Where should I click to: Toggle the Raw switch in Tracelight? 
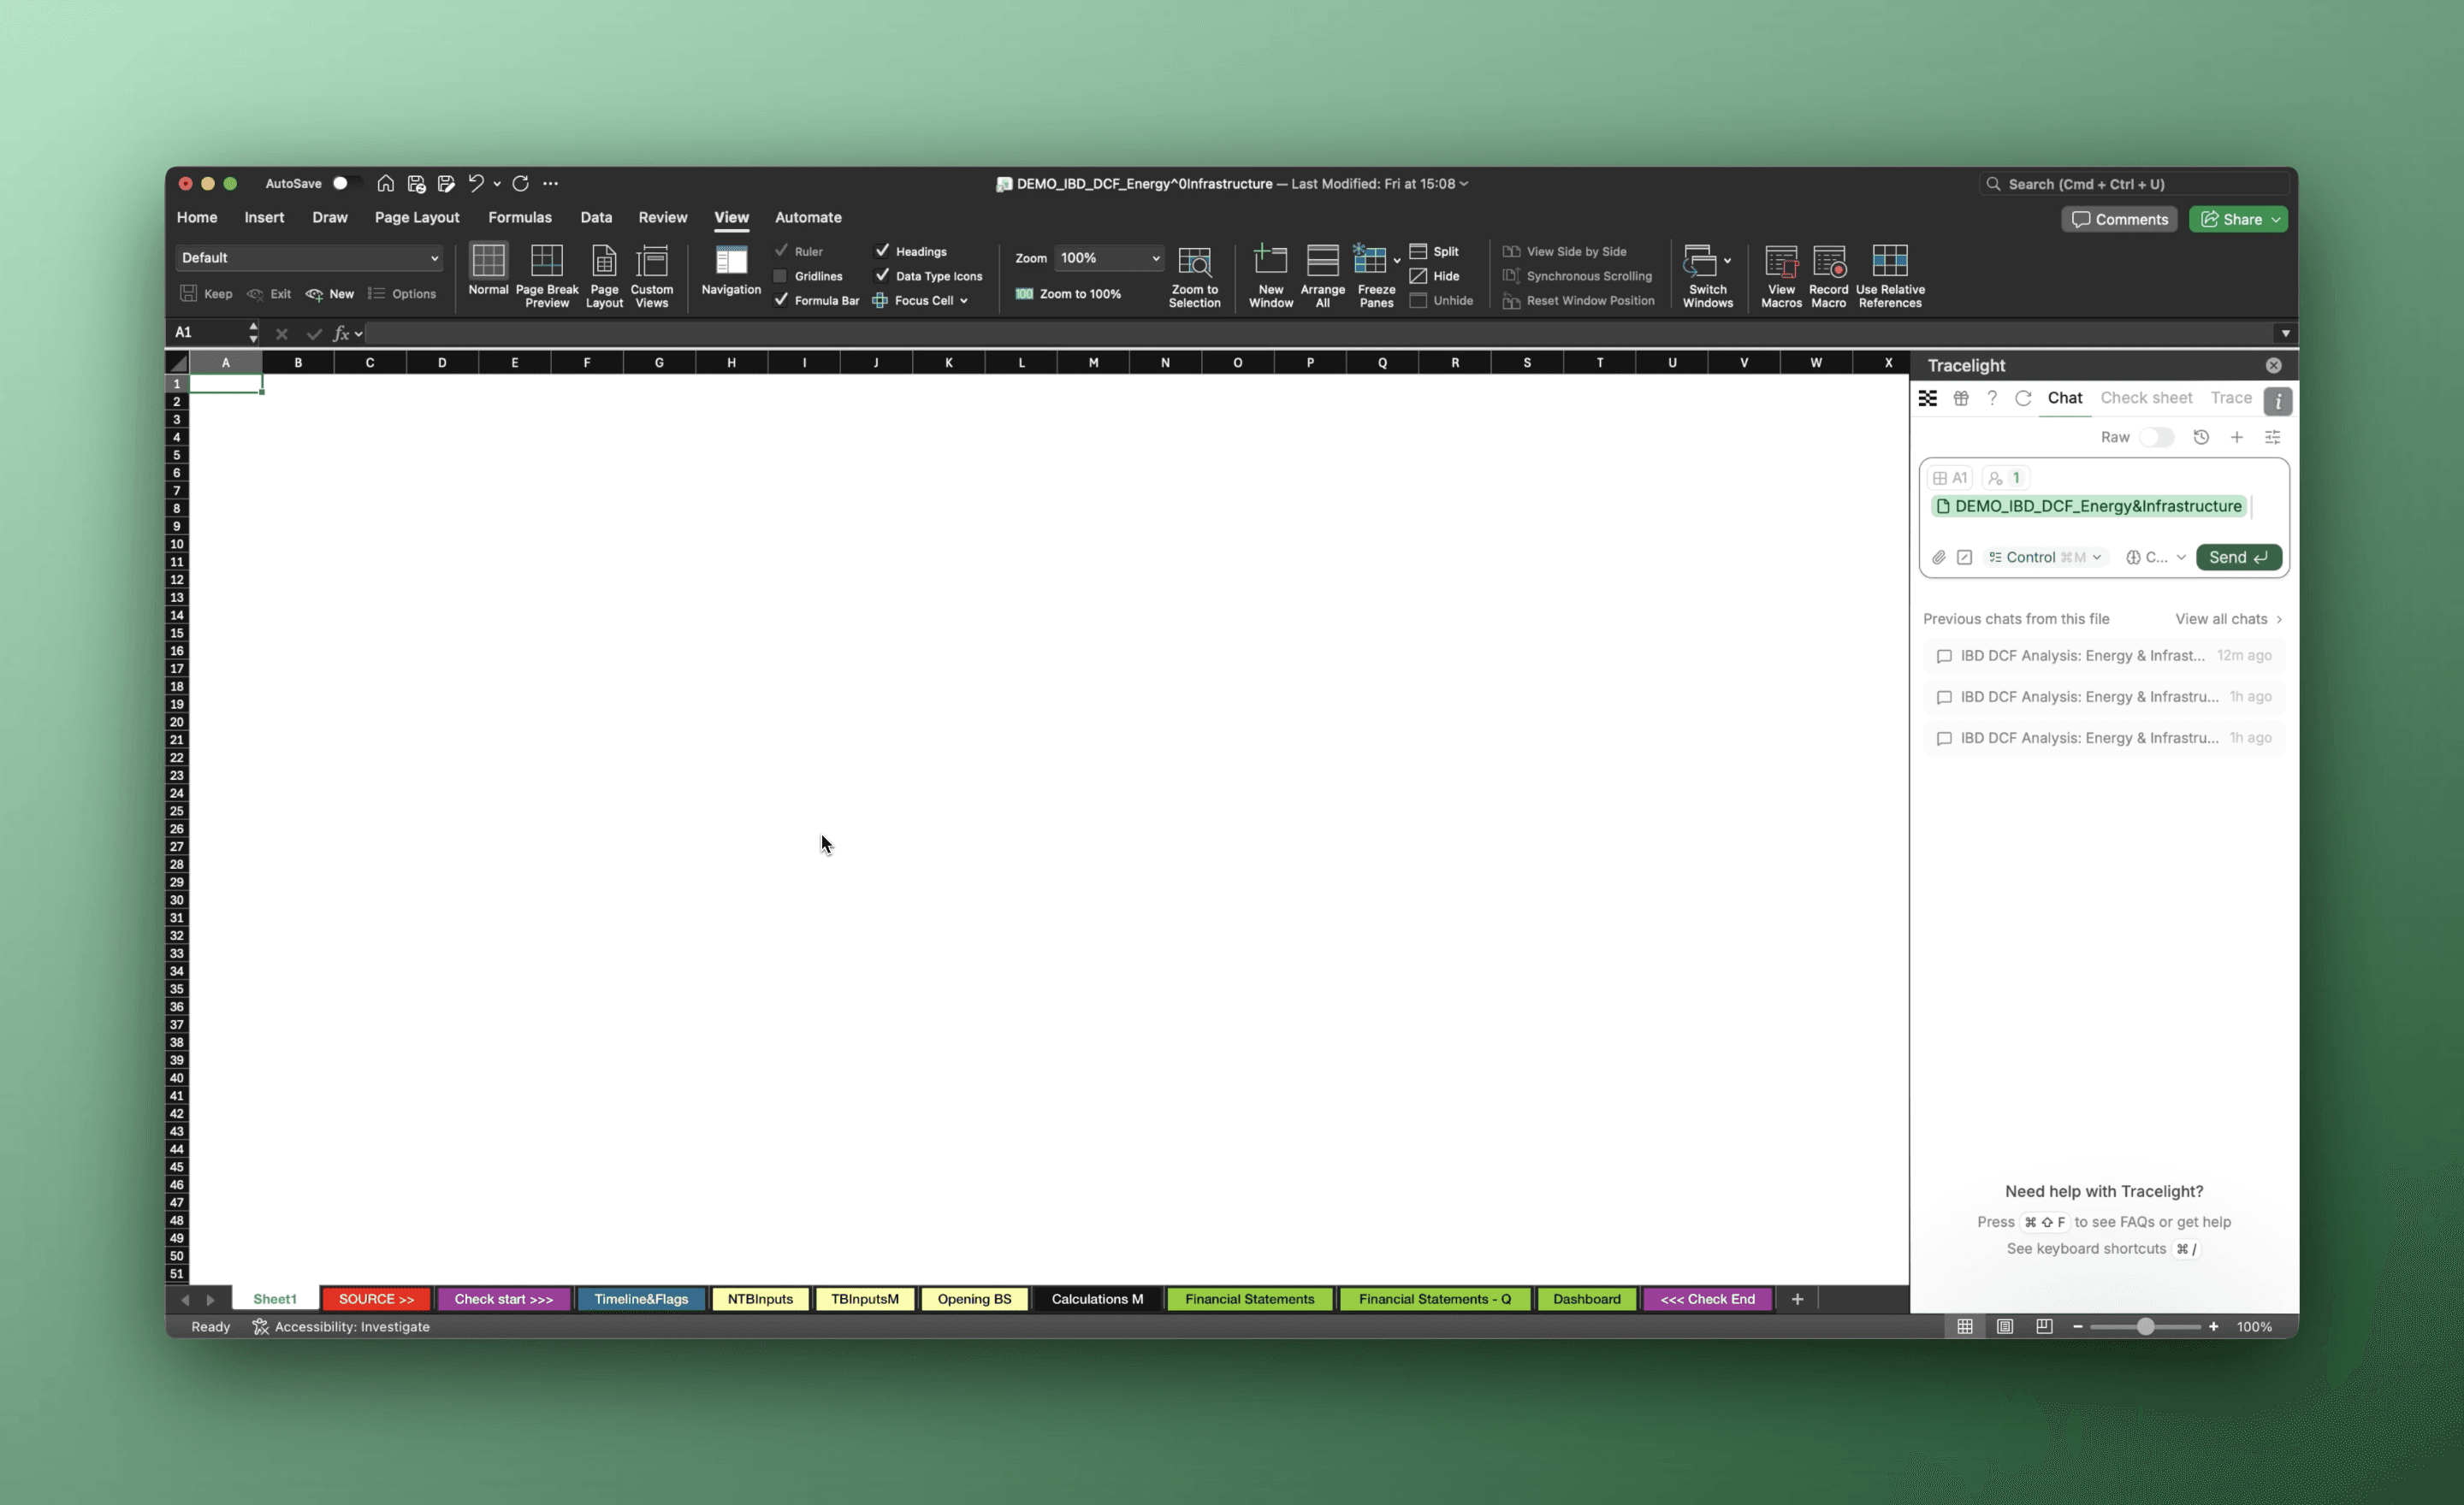point(2156,438)
